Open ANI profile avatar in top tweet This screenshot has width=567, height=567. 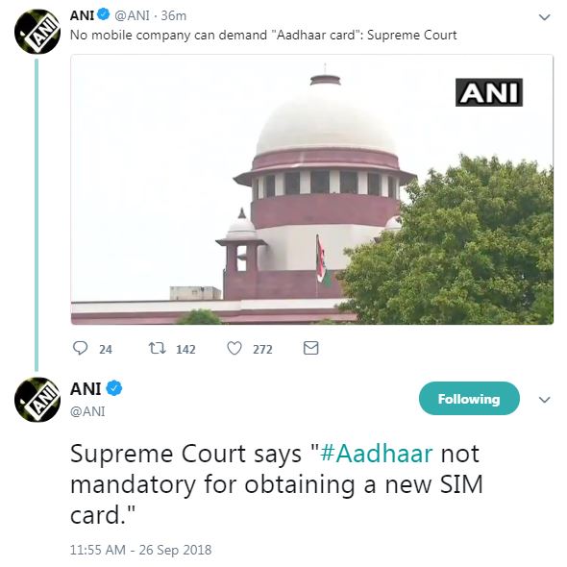[37, 32]
